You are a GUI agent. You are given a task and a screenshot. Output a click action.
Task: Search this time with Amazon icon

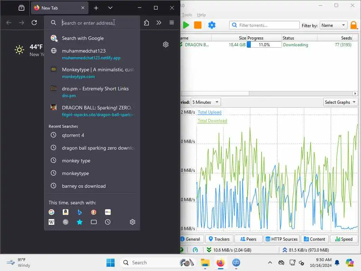point(65,212)
